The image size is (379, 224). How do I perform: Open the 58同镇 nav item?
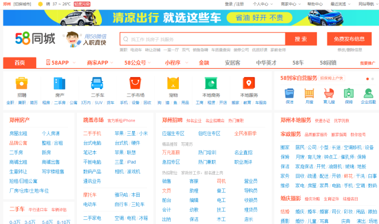(x=328, y=63)
